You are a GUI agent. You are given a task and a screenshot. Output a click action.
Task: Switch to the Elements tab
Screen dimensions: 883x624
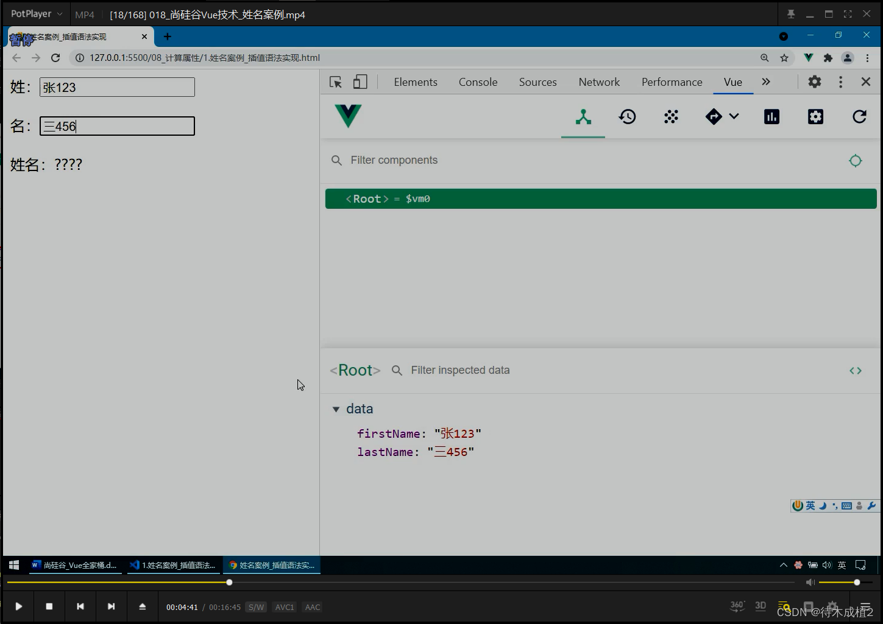[x=416, y=82]
